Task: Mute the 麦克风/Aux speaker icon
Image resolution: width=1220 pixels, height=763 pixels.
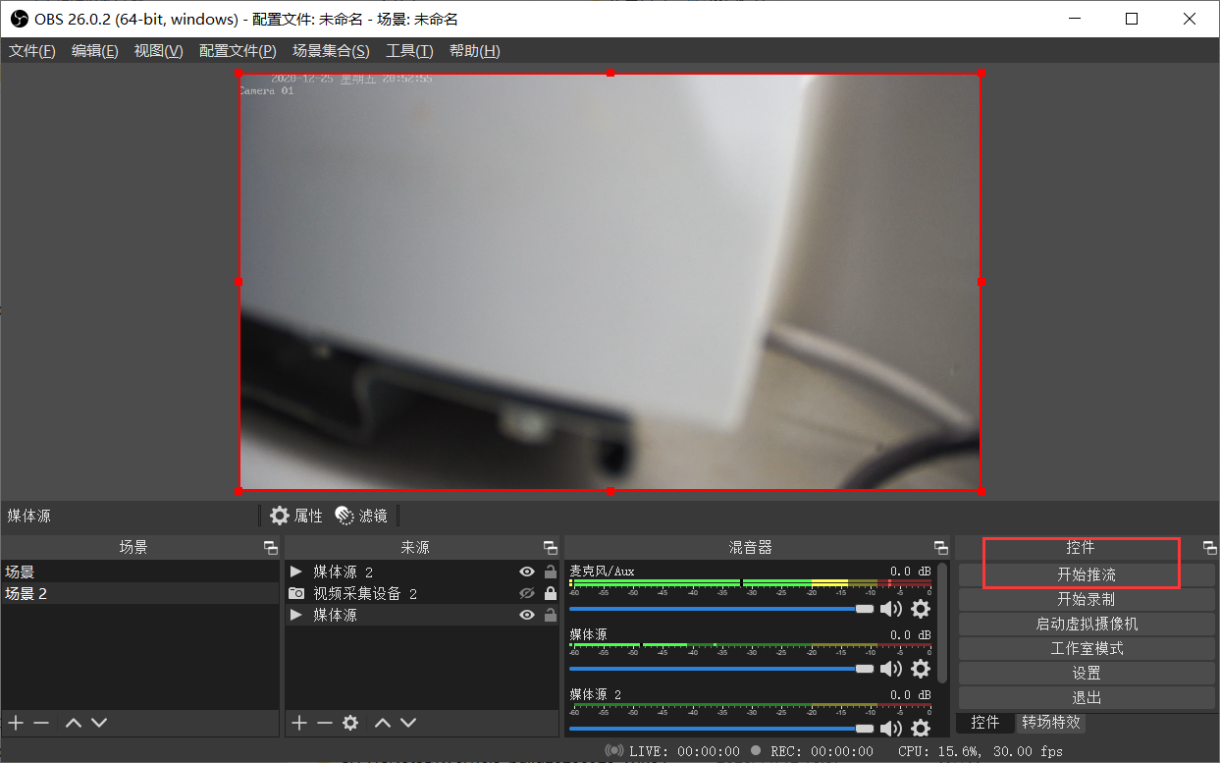Action: click(890, 609)
